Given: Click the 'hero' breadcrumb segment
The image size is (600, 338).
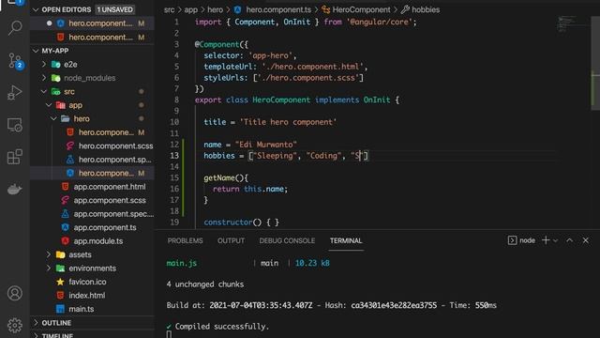Looking at the screenshot, I should [215, 9].
